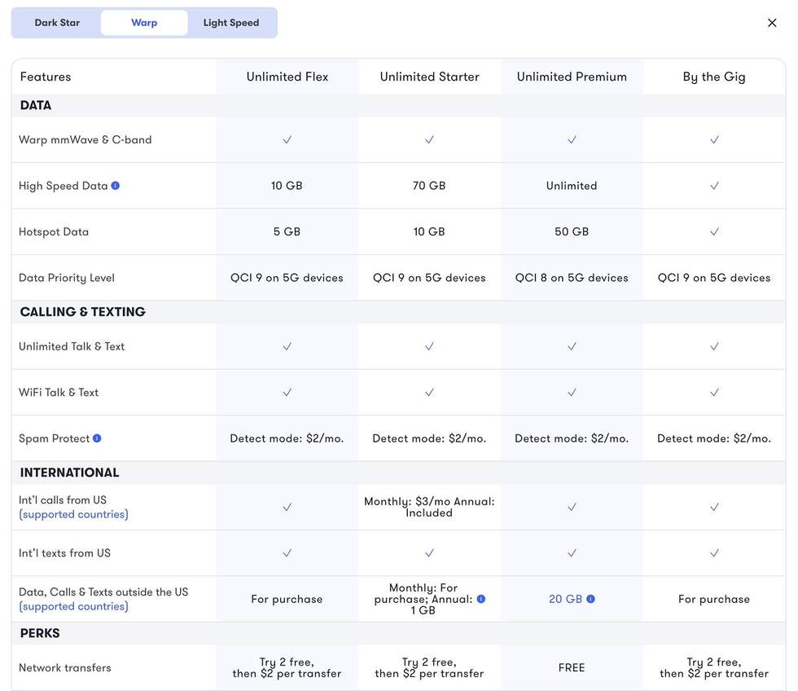Click By the Gig checkmark for Int'l texts from US
Viewport: 798px width, 691px height.
click(x=715, y=553)
